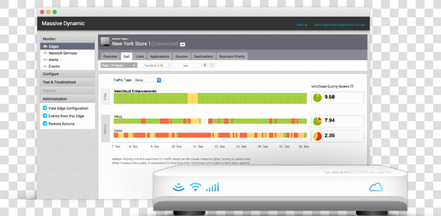Expand the Monitor section header

coord(67,39)
